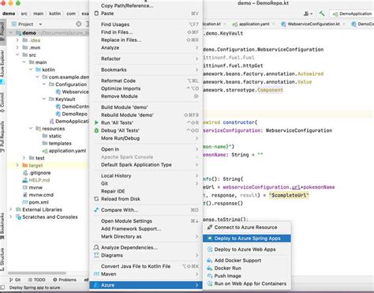
Task: Select Connect to Azure Resource
Action: pyautogui.click(x=247, y=227)
